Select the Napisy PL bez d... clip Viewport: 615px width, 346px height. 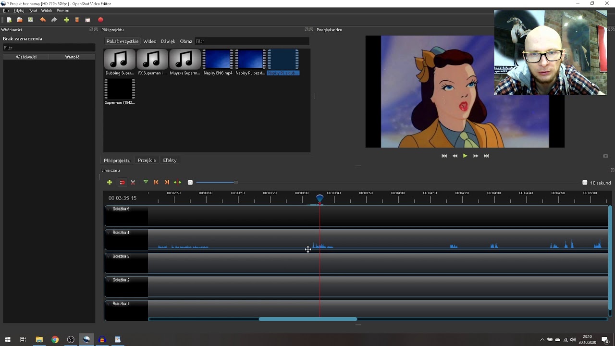pyautogui.click(x=250, y=62)
